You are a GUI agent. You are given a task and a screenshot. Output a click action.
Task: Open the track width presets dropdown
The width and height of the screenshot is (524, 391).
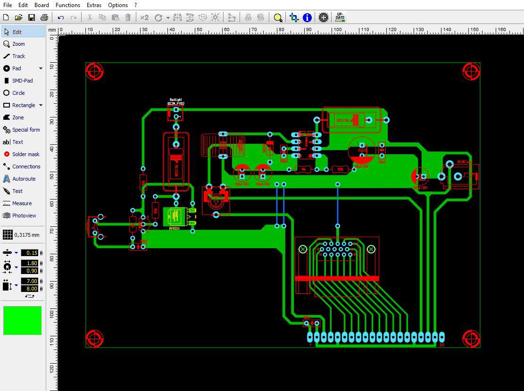16,253
